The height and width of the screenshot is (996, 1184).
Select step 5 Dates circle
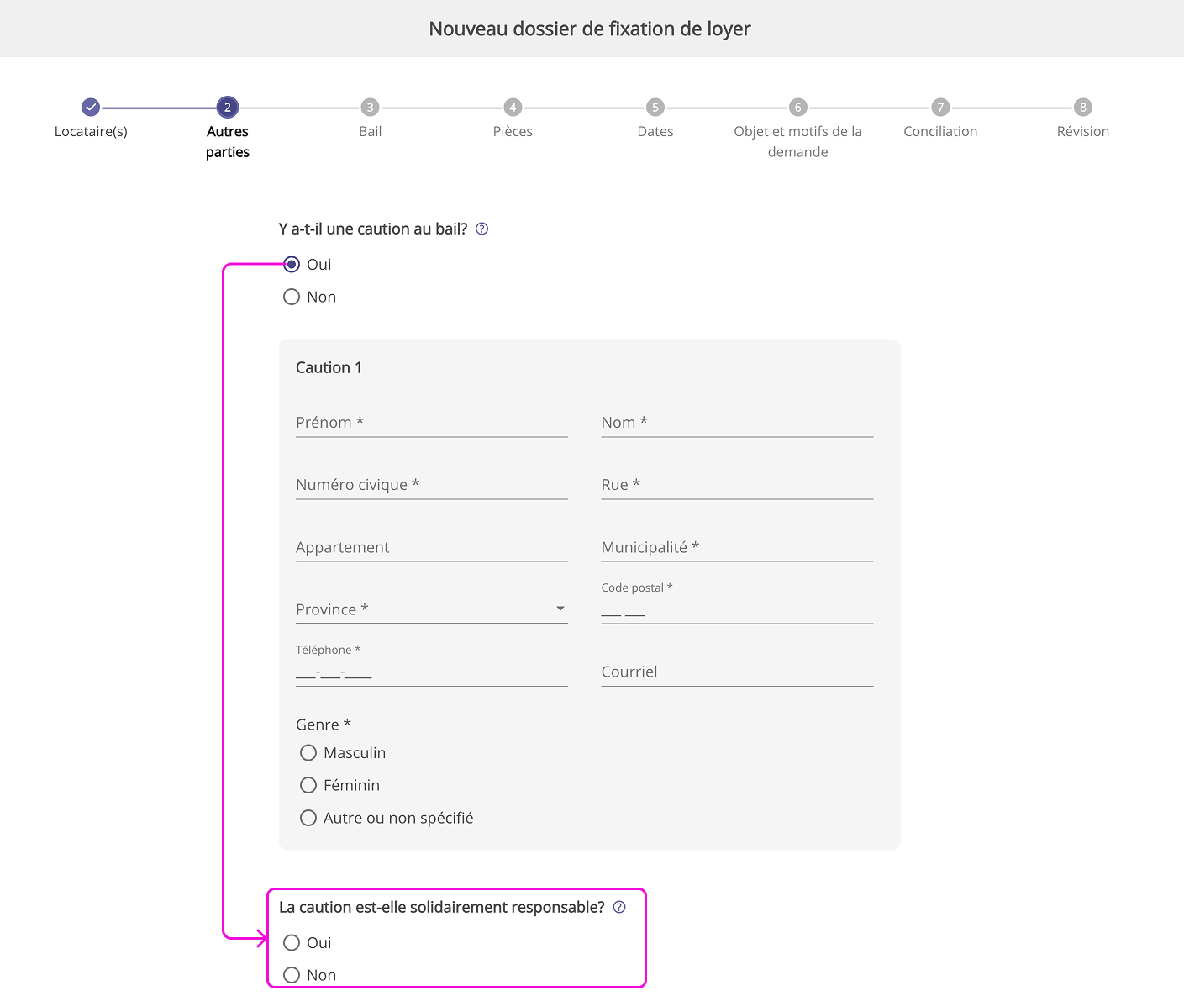pos(655,108)
